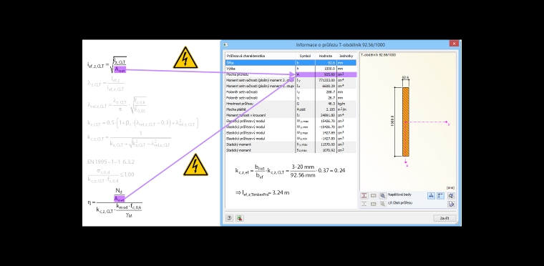Image resolution: width=544 pixels, height=266 pixels.
Task: Click export table icon next to help
Action: pyautogui.click(x=239, y=218)
